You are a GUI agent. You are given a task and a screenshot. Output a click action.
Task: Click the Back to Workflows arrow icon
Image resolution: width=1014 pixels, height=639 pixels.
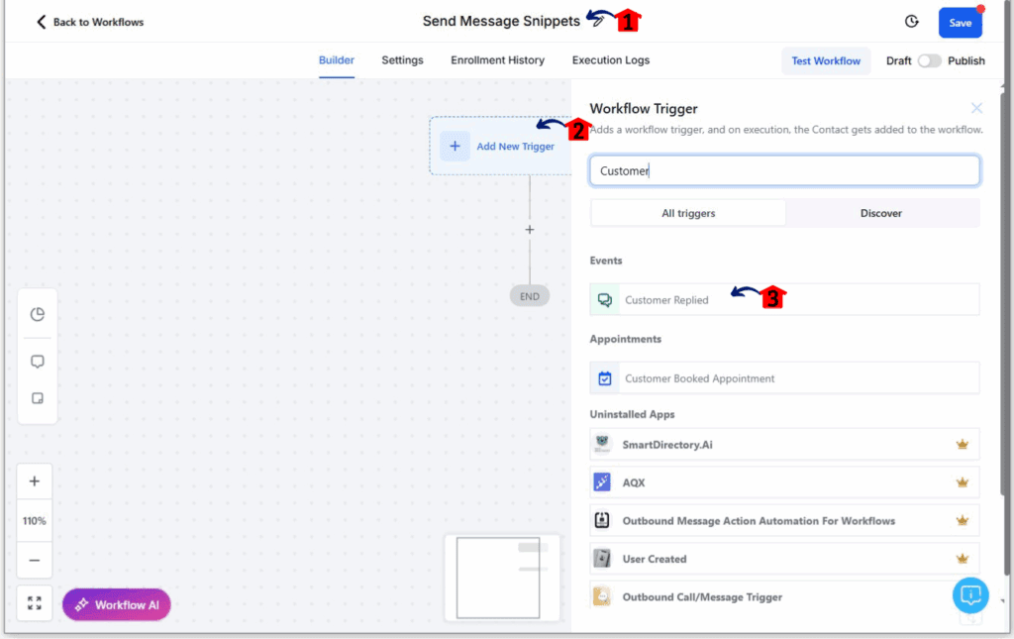[x=41, y=22]
